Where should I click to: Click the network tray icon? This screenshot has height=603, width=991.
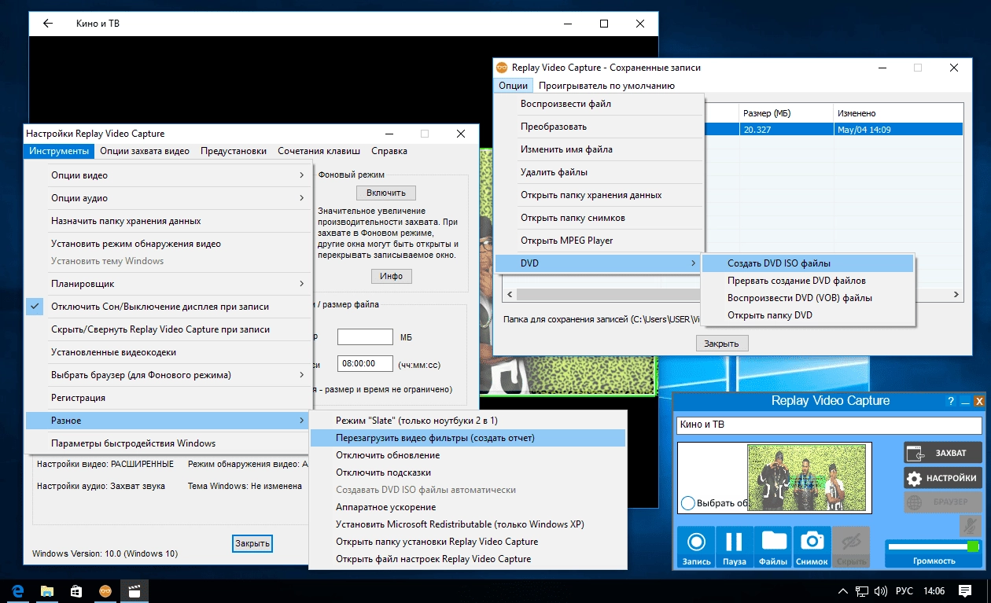coord(862,590)
